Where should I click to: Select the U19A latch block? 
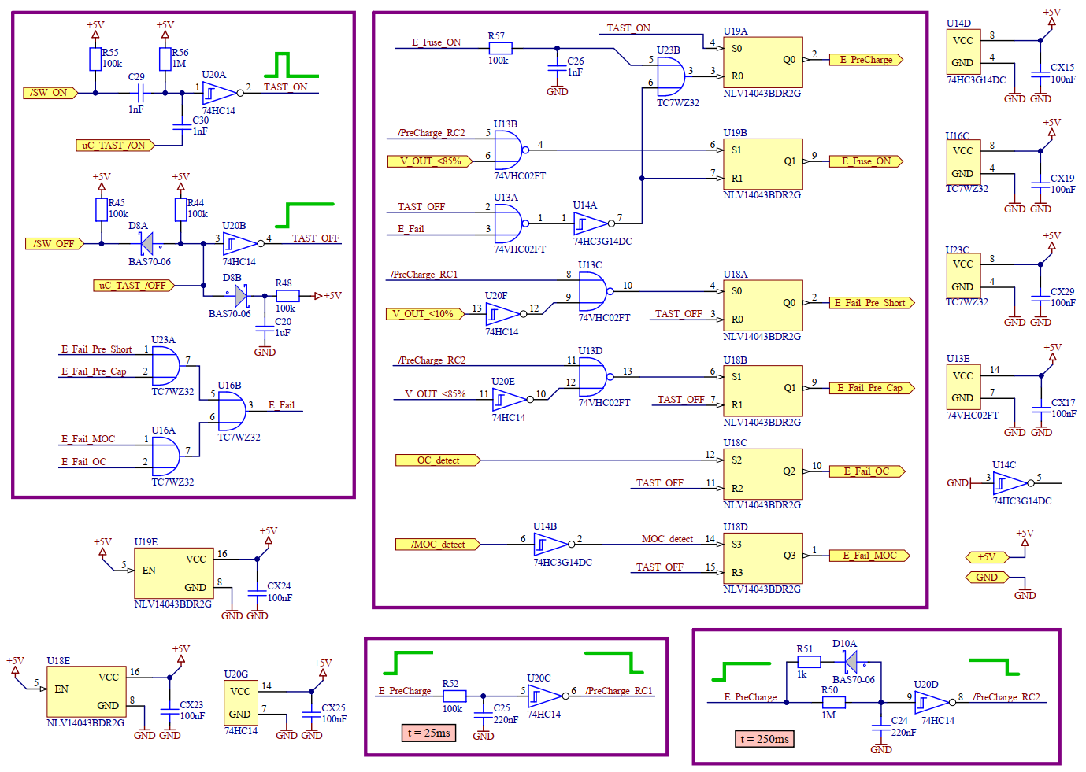click(x=762, y=62)
